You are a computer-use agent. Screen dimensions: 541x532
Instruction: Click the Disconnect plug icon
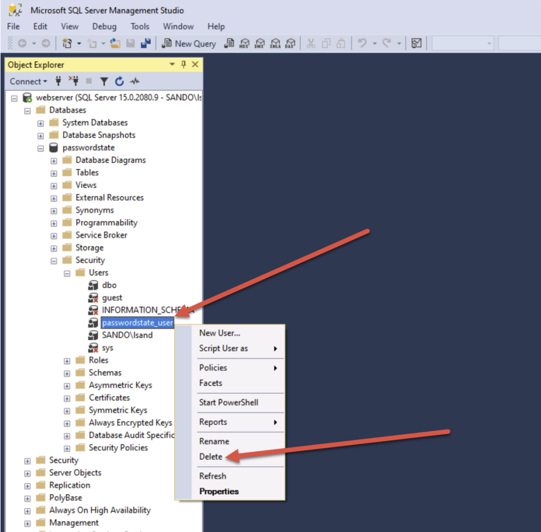[x=74, y=81]
